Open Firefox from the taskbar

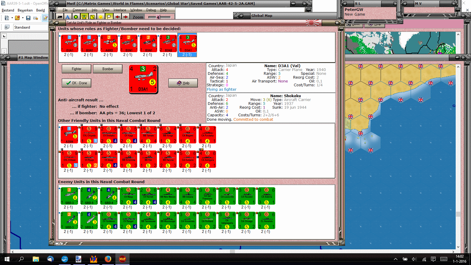(108, 259)
